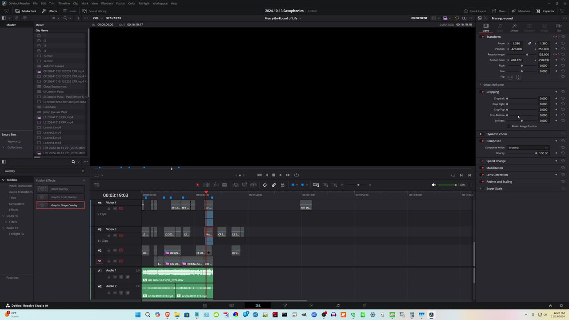The height and width of the screenshot is (320, 569).
Task: Open Timeline View Options icon
Action: (x=96, y=185)
